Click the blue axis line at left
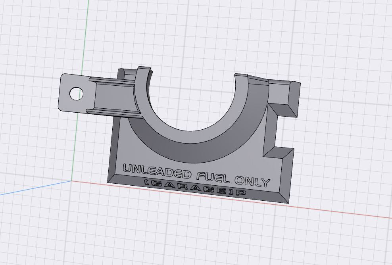Image resolution: width=392 pixels, height=265 pixels. pos(24,190)
